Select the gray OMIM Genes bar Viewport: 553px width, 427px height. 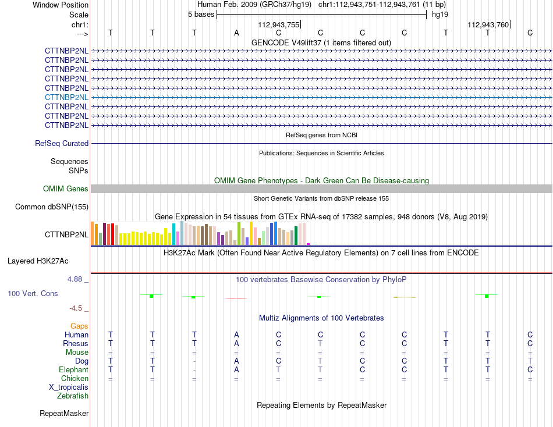tap(321, 188)
